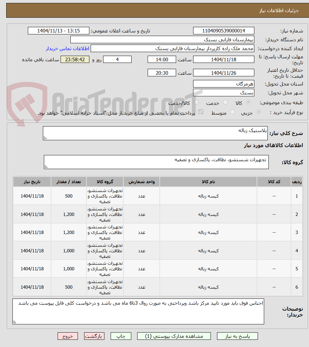The height and width of the screenshot is (347, 309).
Task: Click کیسه زباله in row 5
Action: (208, 269)
